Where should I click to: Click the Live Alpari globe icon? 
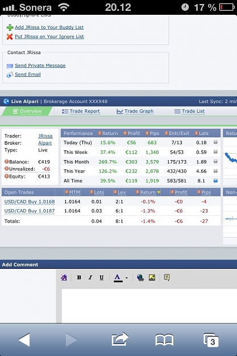tap(6, 101)
